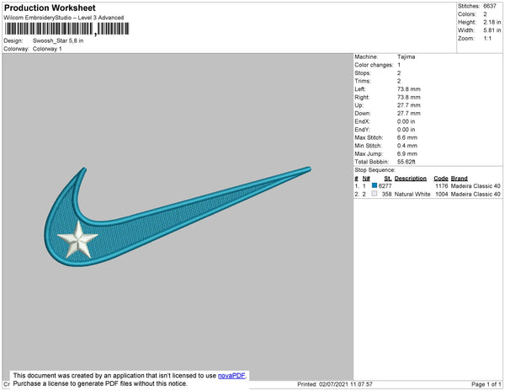This screenshot has width=505, height=391.
Task: Click the Zoom value 1:1
Action: [487, 39]
